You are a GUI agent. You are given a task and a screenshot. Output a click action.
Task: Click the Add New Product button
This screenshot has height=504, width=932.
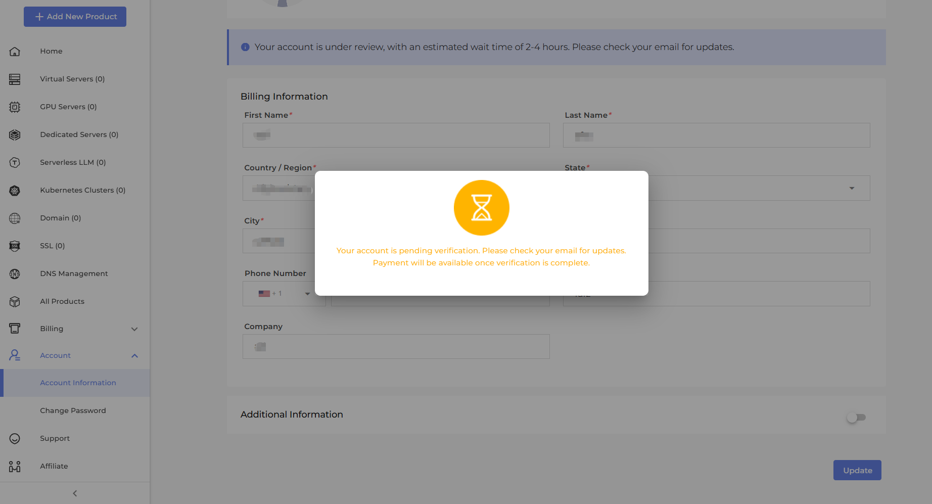75,17
